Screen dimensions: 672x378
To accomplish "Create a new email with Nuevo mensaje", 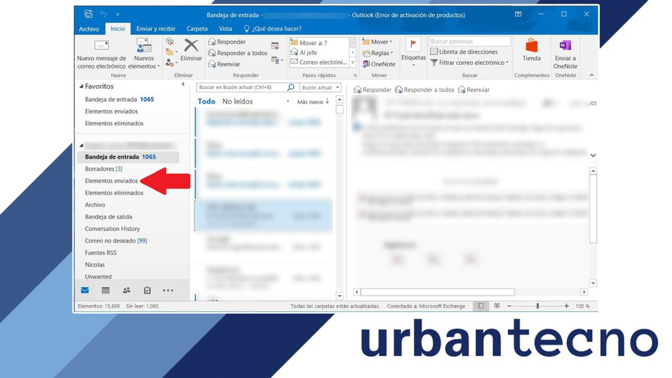I will pyautogui.click(x=102, y=54).
